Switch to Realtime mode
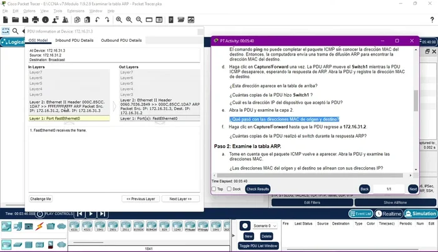Image resolution: width=438 pixels, height=252 pixels. pos(389,213)
